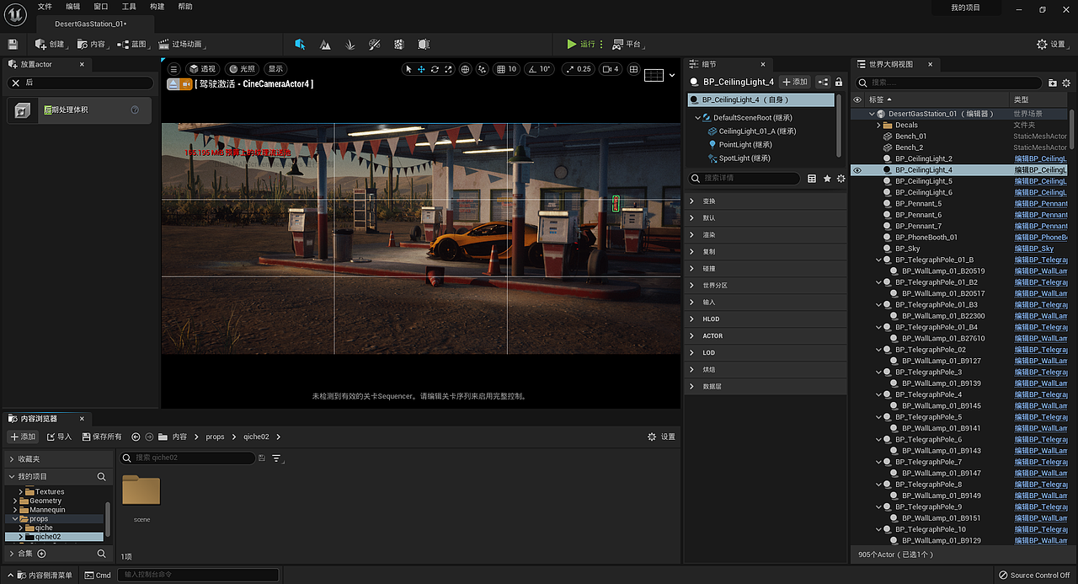Open World Outliner settings gear

1066,83
